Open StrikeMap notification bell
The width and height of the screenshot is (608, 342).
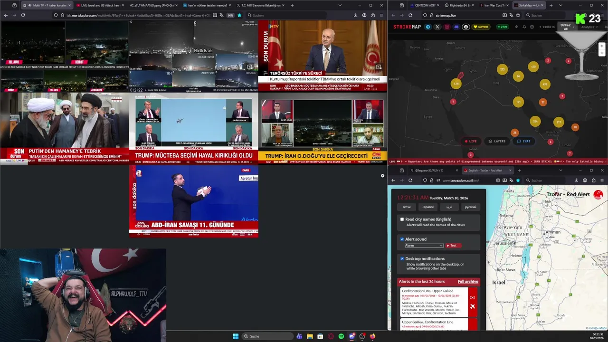tap(524, 27)
